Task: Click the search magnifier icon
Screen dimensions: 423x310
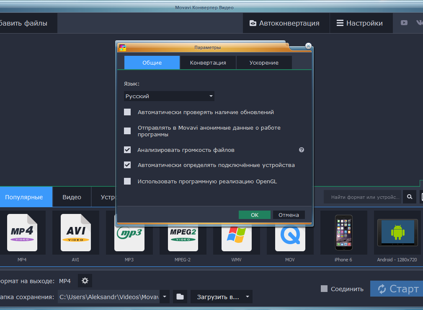Action: (410, 197)
